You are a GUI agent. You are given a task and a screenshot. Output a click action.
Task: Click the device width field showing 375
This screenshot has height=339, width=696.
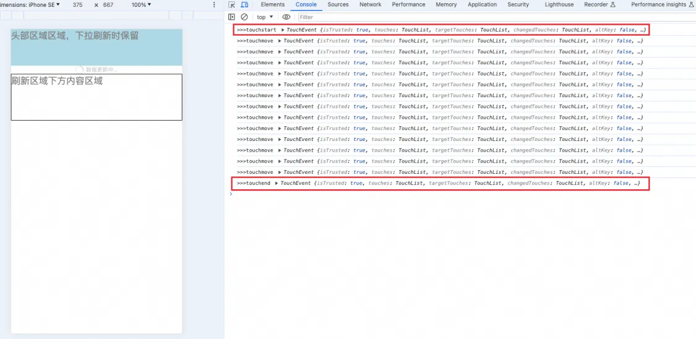[x=77, y=5]
